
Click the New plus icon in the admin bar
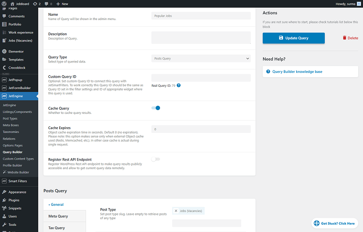58,4
